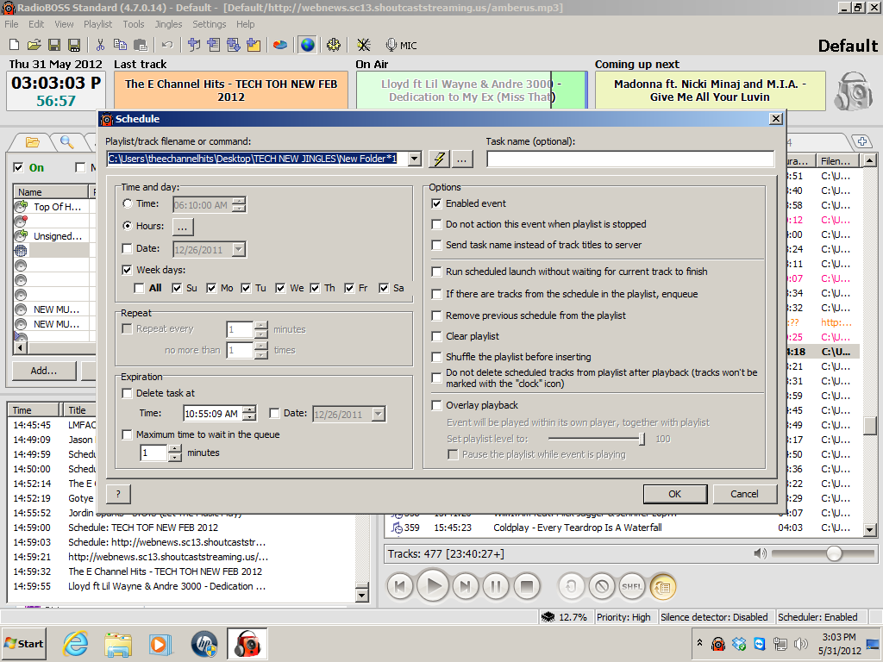Open the 12/26/2011 date dropdown under Time and day
This screenshot has width=883, height=662.
tap(239, 249)
